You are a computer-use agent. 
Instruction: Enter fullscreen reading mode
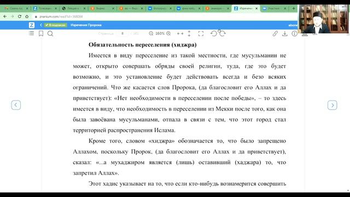[x=201, y=33]
